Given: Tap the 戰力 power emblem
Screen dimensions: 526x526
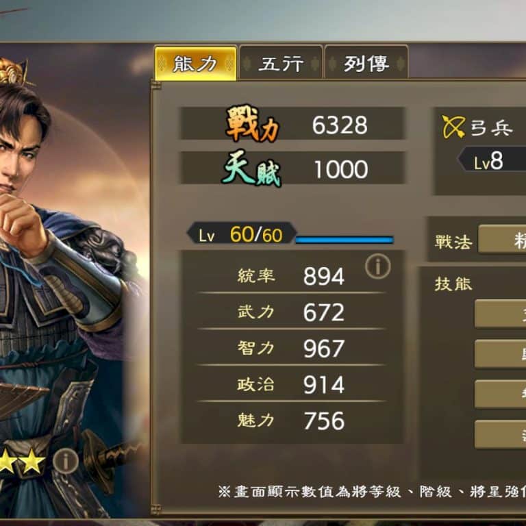Looking at the screenshot, I should pos(252,124).
